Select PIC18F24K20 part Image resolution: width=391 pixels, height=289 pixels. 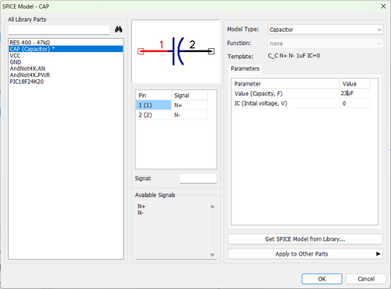pyautogui.click(x=66, y=82)
